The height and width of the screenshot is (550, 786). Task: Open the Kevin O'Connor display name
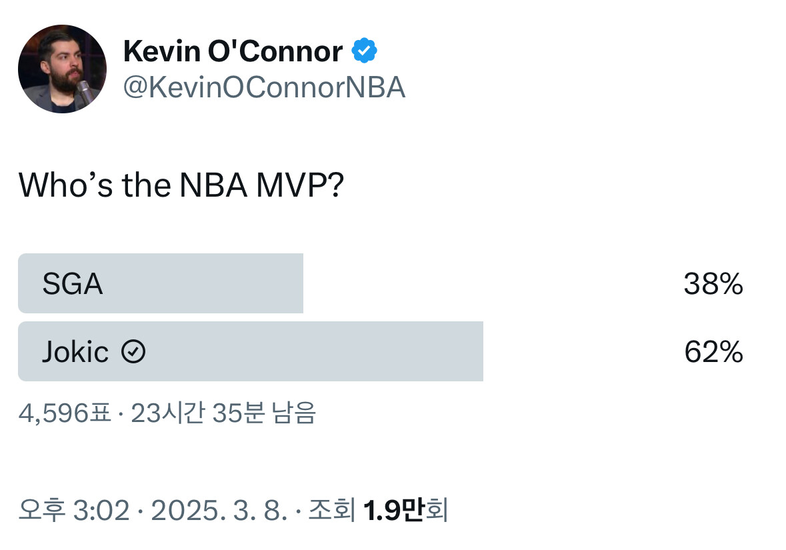pyautogui.click(x=233, y=51)
